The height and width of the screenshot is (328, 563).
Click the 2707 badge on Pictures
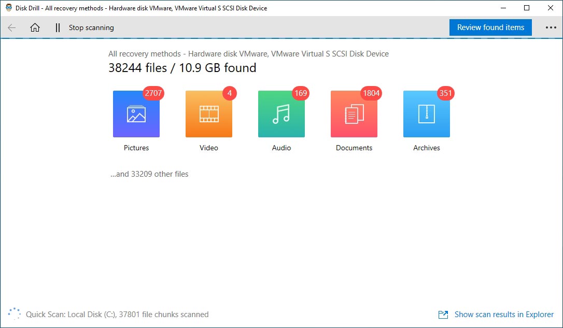click(x=153, y=93)
